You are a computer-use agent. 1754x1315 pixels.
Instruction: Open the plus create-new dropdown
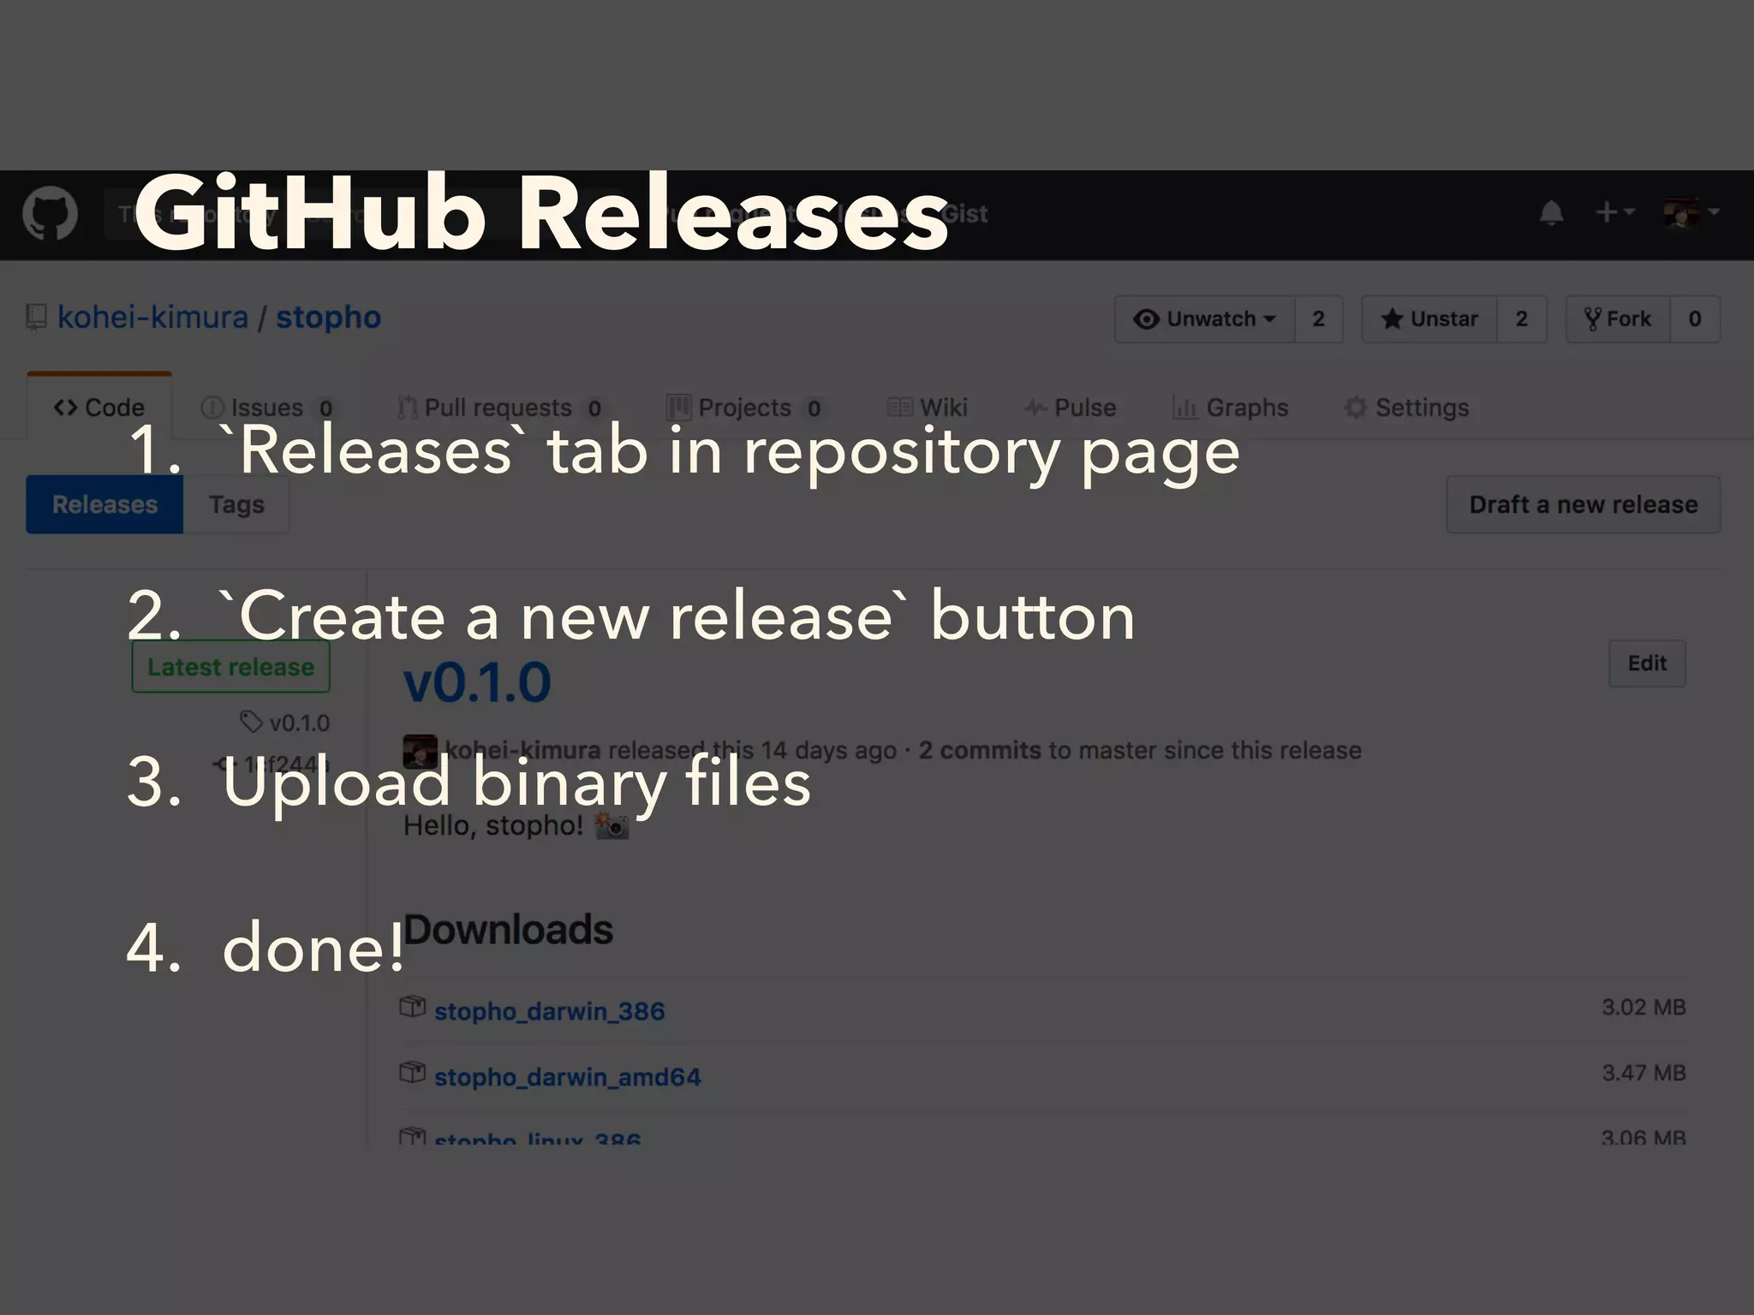click(x=1615, y=212)
